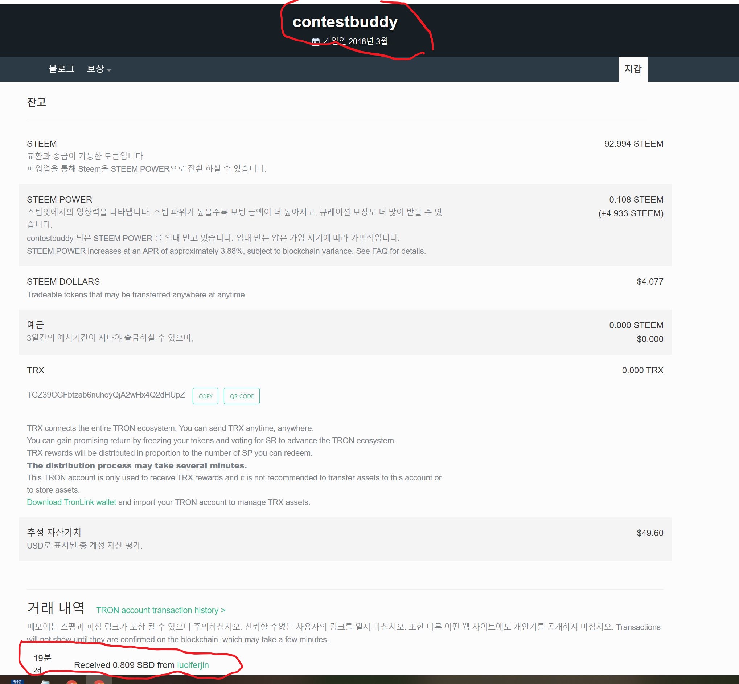This screenshot has width=739, height=684.
Task: Follow the Download TronLink wallet link
Action: [x=71, y=502]
